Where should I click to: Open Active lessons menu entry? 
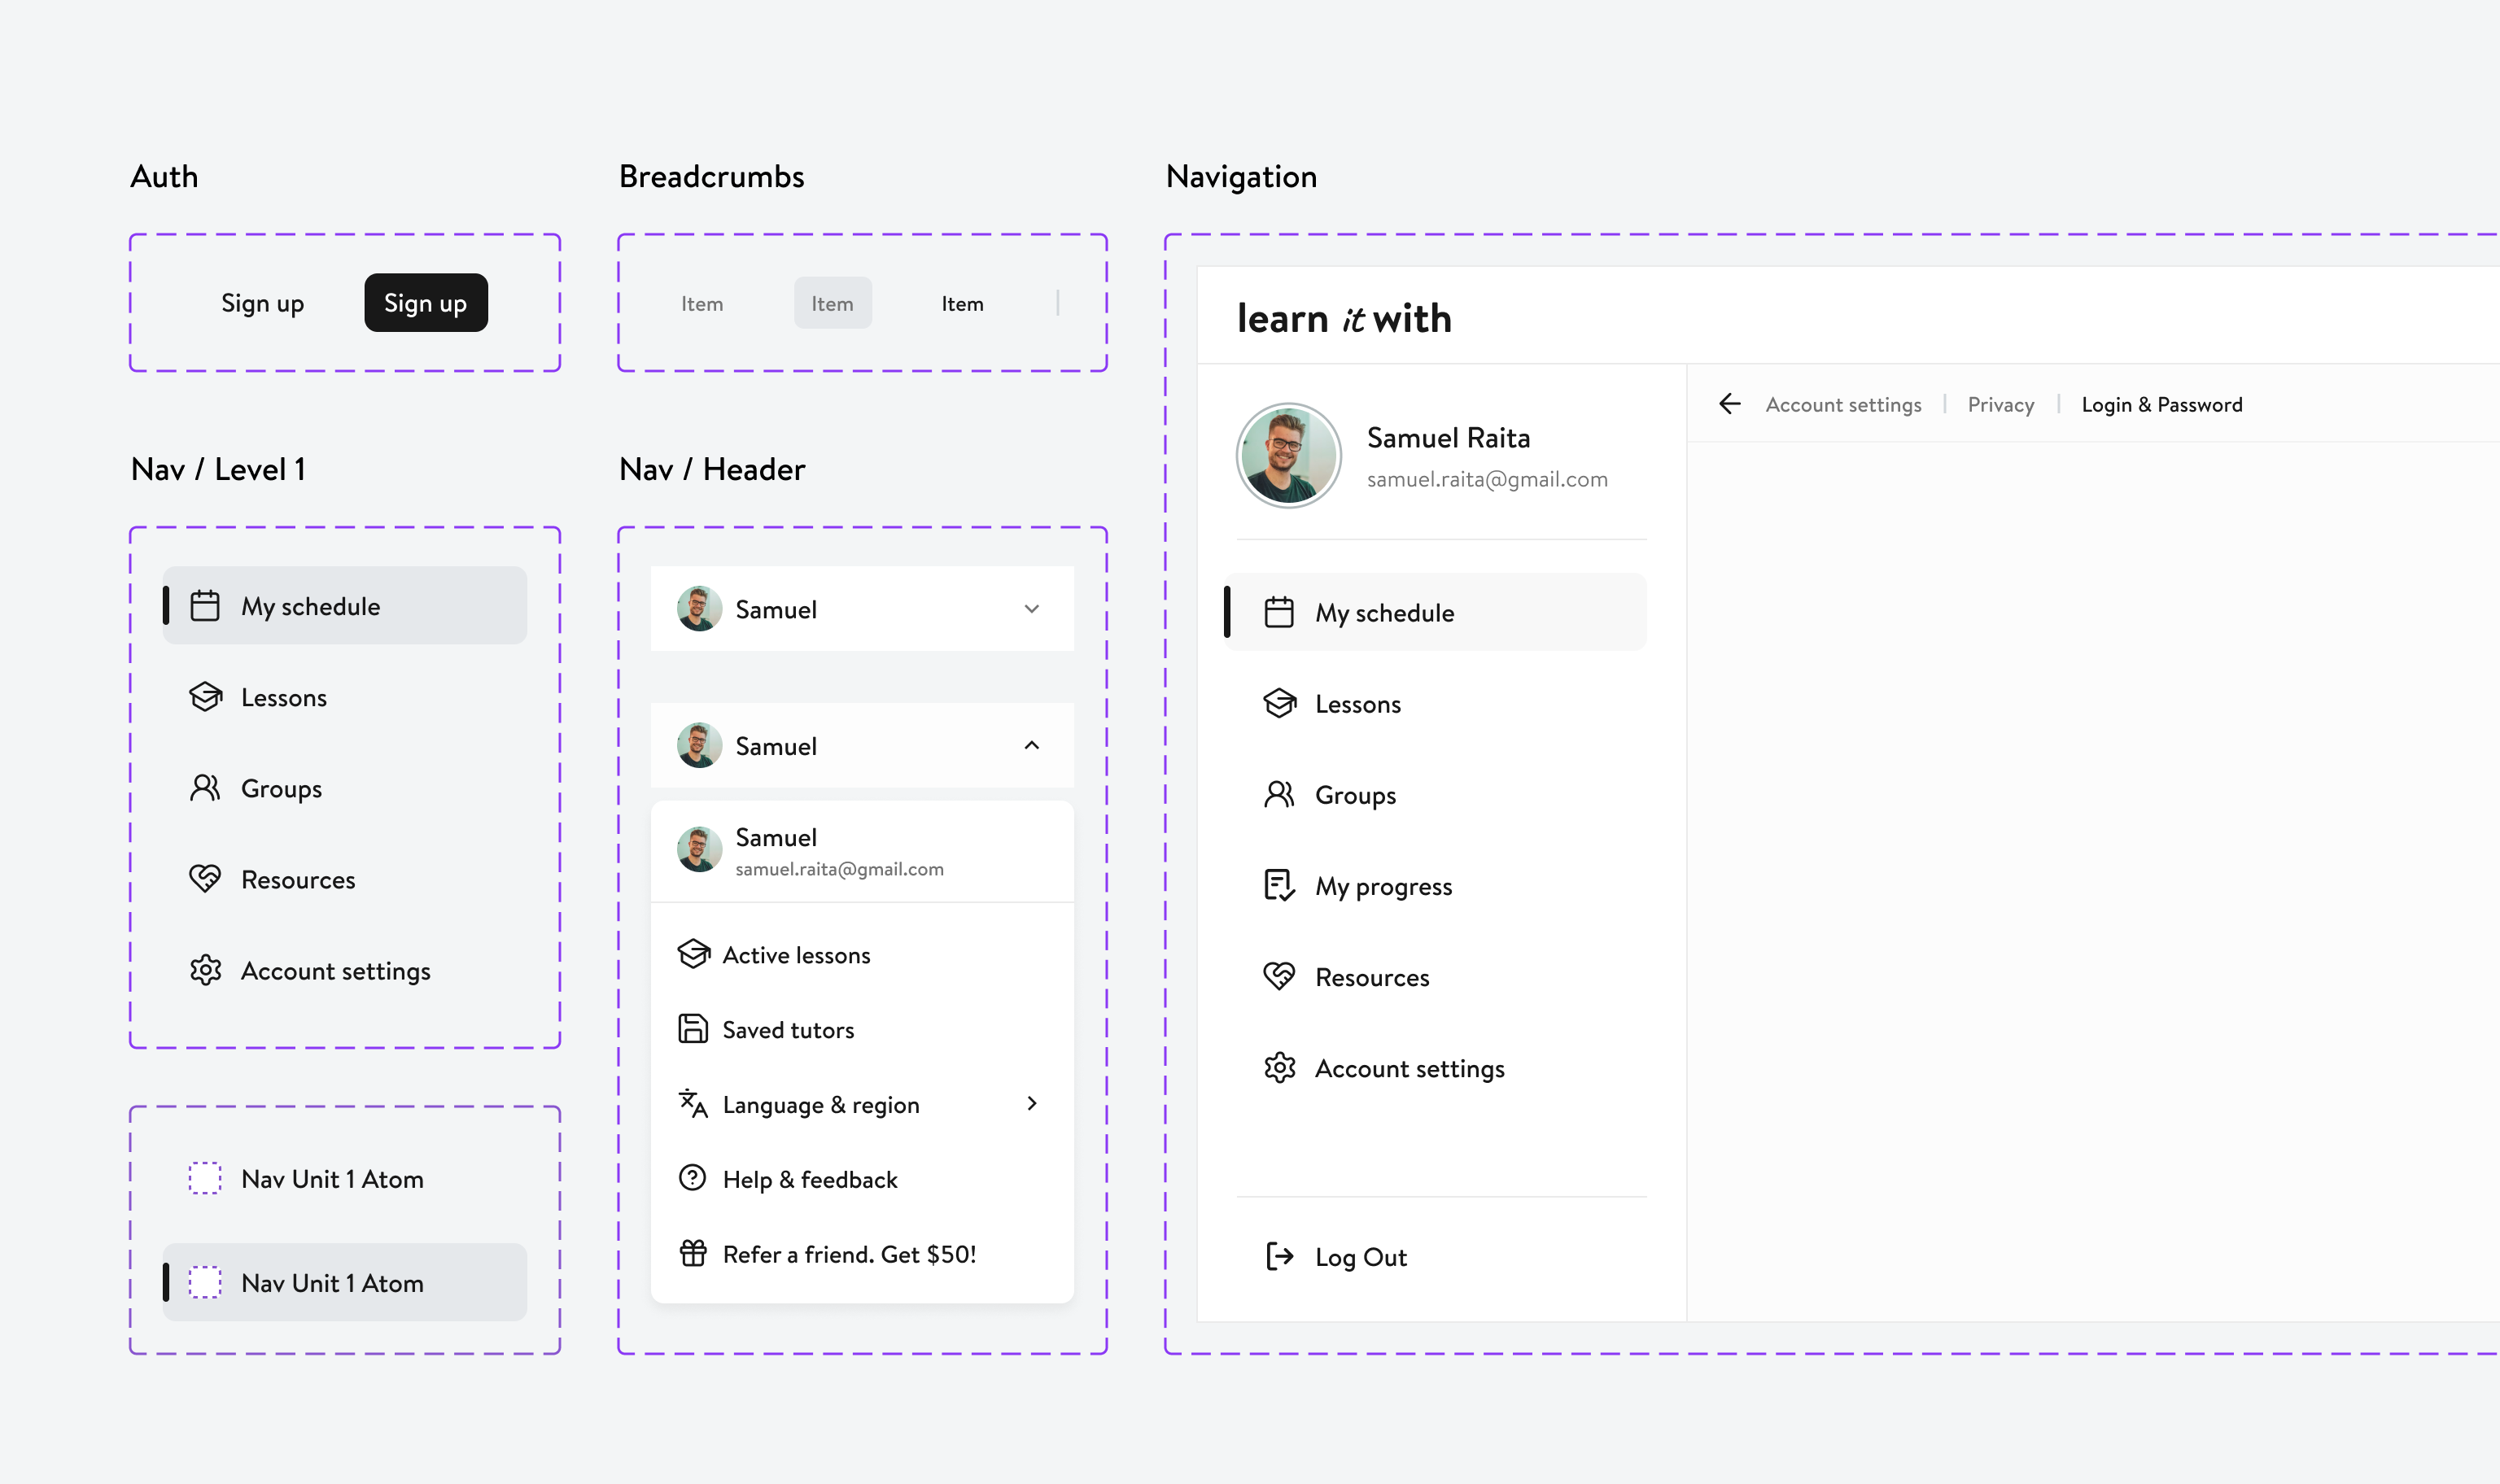pos(796,955)
